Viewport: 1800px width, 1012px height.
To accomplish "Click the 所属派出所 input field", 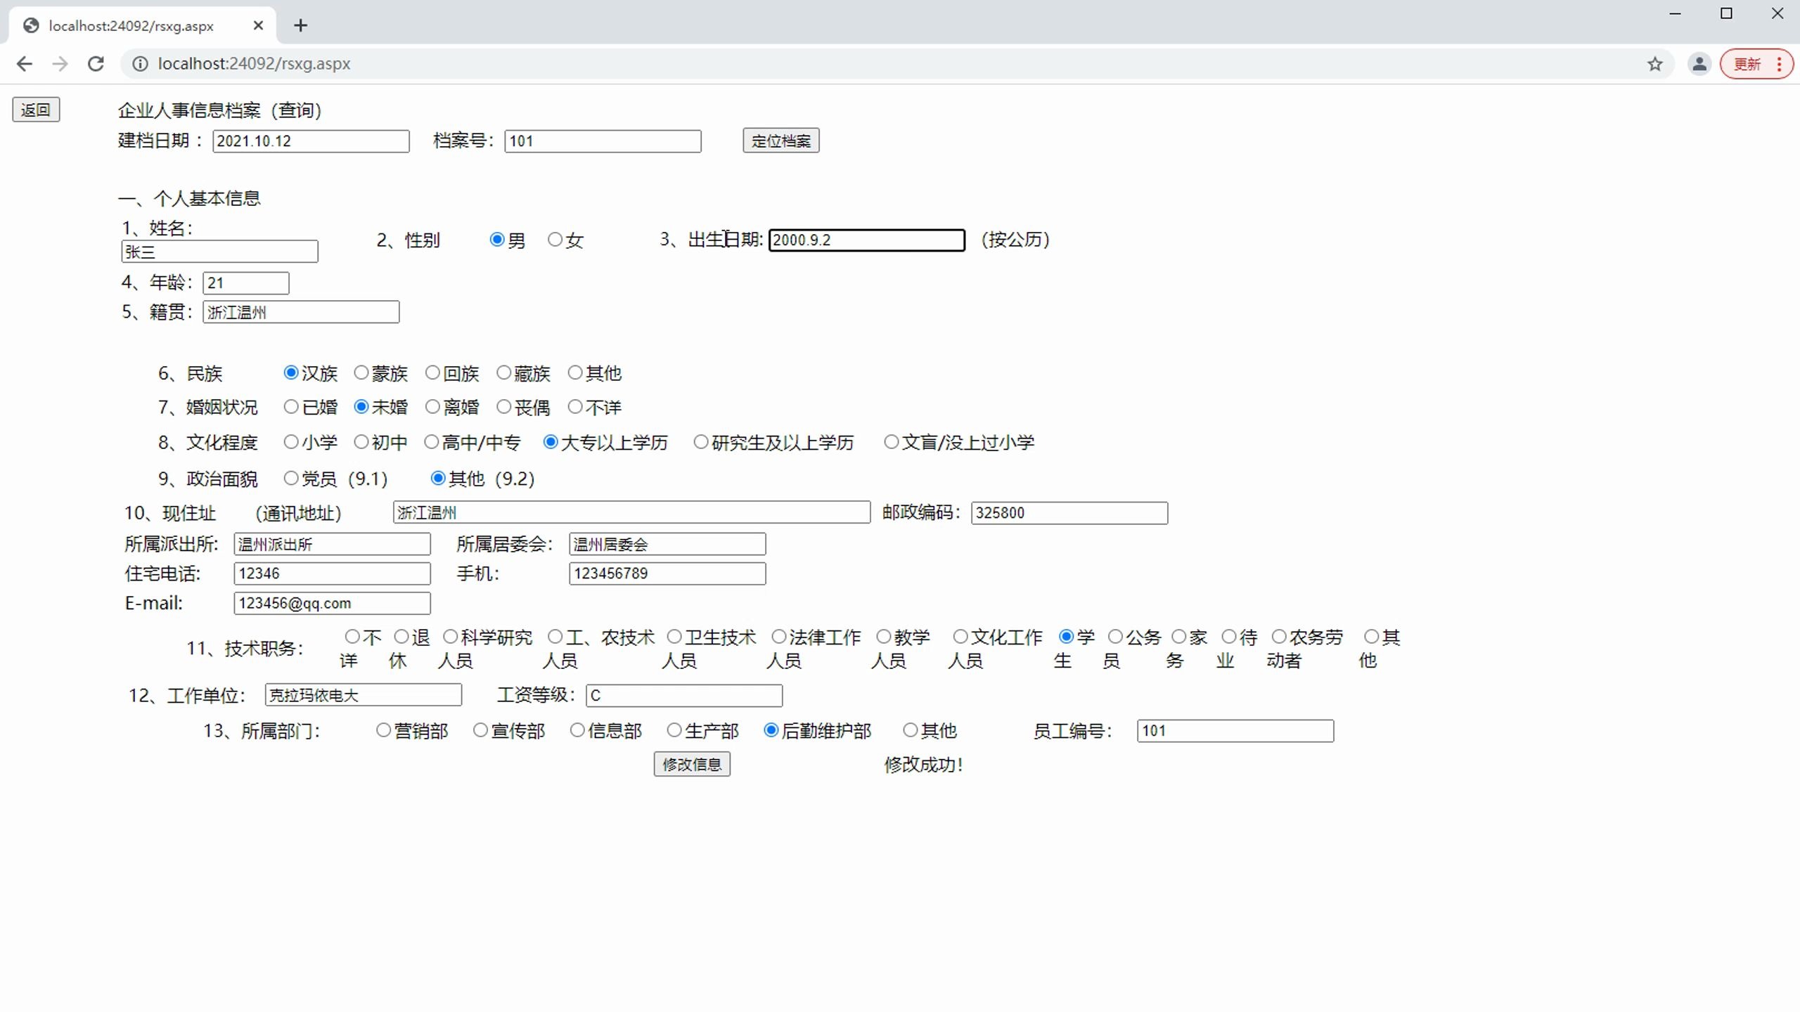I will coord(332,544).
